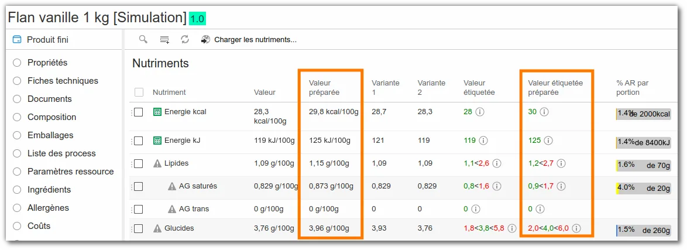687x250 pixels.
Task: Click the calculator icon next to Energie kJ
Action: coord(157,141)
